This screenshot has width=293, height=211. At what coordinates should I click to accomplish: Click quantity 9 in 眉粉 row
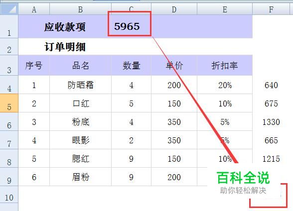coord(131,177)
